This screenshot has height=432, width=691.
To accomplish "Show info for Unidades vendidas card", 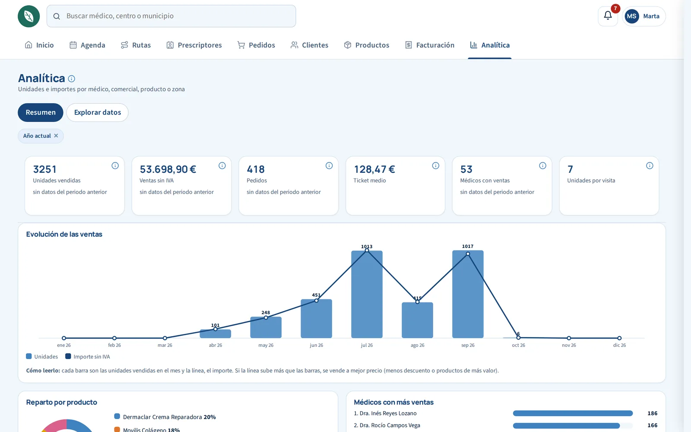I will tap(115, 165).
